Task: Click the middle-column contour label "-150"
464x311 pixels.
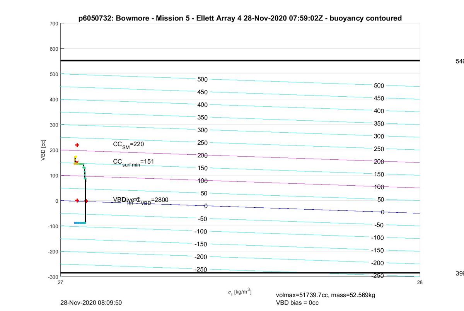Action: tap(201, 244)
